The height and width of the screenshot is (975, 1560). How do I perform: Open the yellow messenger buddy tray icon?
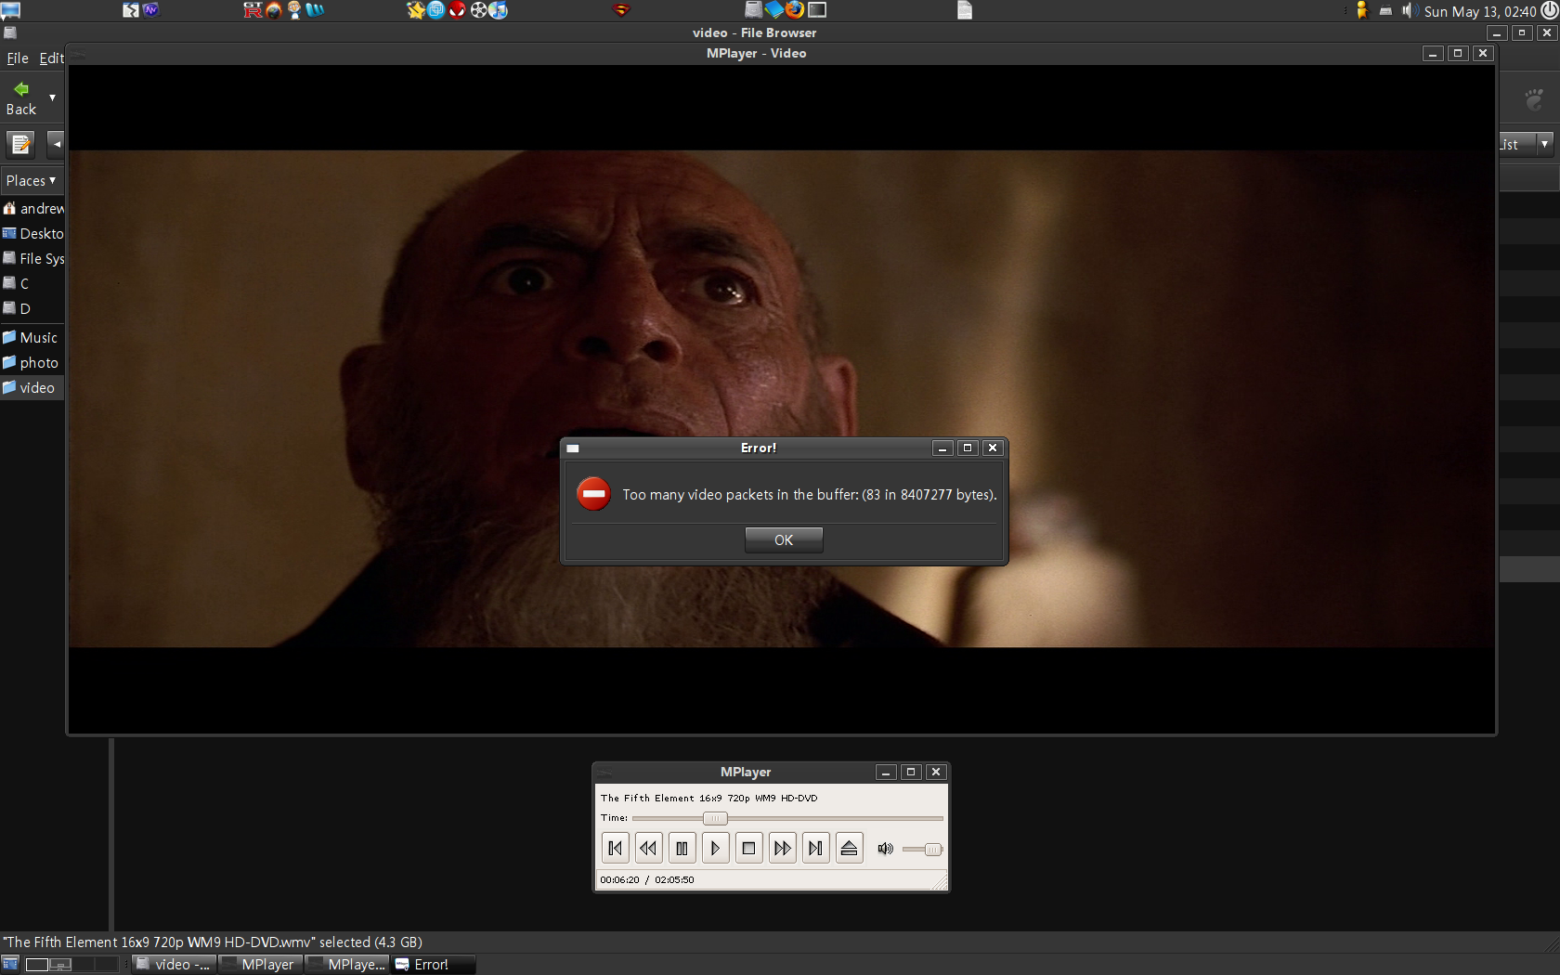pos(1362,10)
